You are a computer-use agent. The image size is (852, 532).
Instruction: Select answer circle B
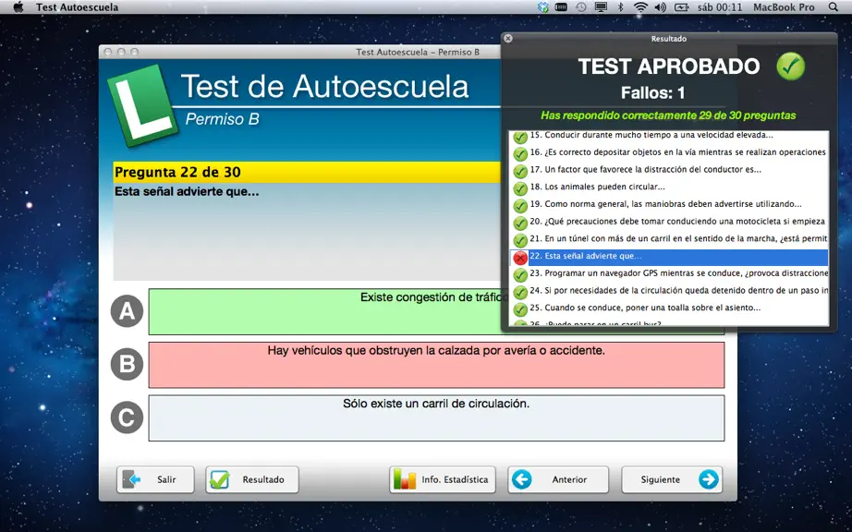click(127, 364)
